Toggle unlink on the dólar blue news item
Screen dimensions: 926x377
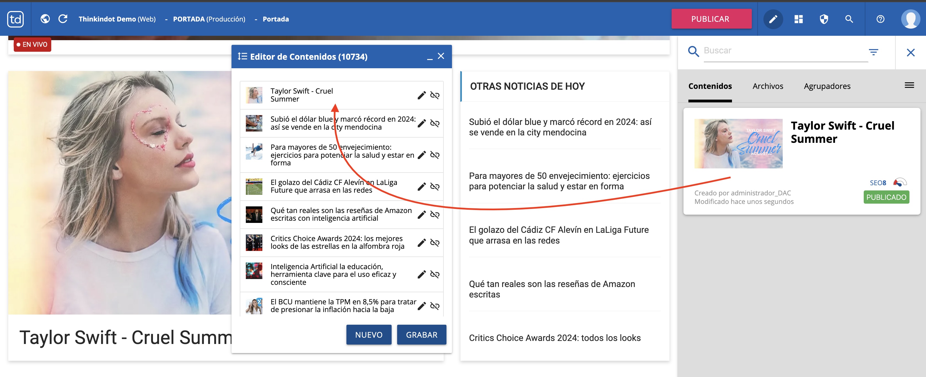point(435,123)
